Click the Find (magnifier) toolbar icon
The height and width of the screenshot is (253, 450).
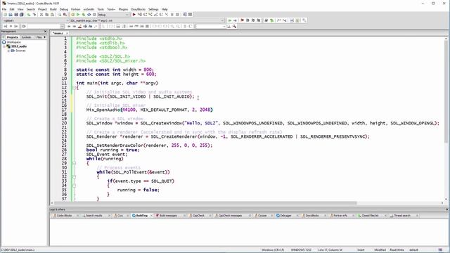pyautogui.click(x=59, y=14)
